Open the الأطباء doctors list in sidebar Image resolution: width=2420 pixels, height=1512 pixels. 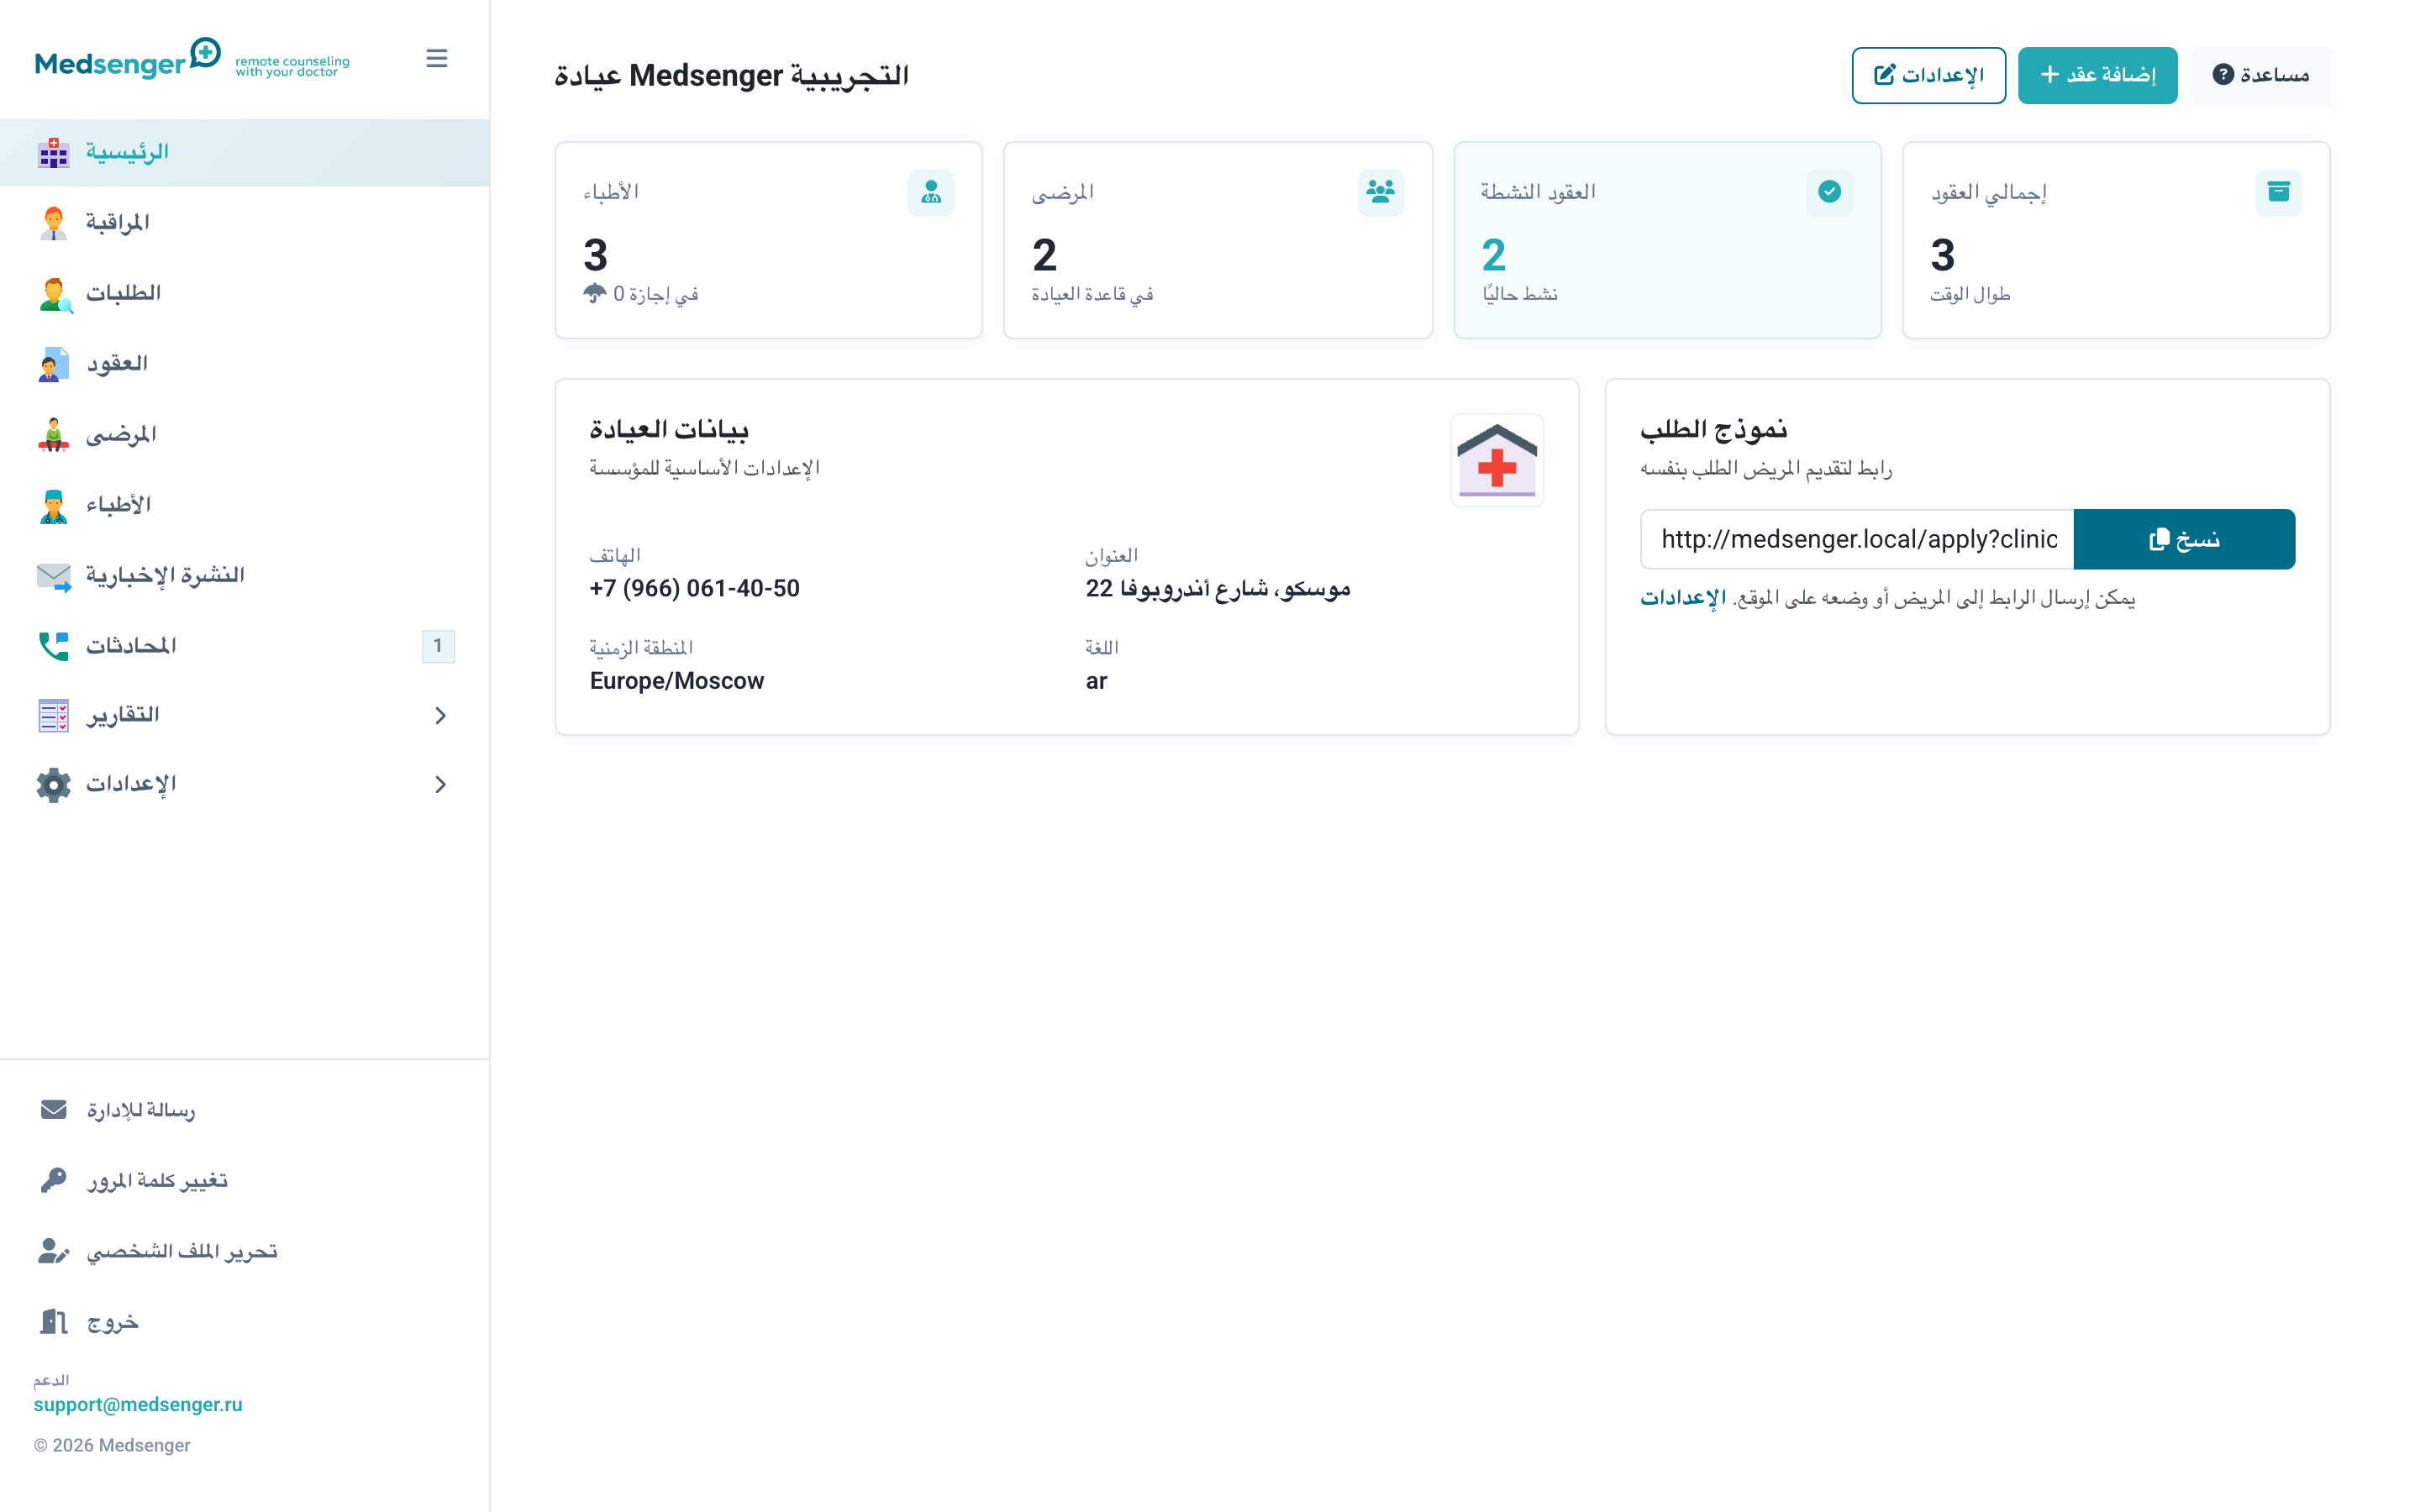pyautogui.click(x=245, y=506)
